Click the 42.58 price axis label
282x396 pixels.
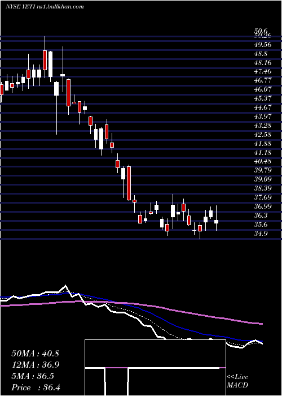click(263, 134)
